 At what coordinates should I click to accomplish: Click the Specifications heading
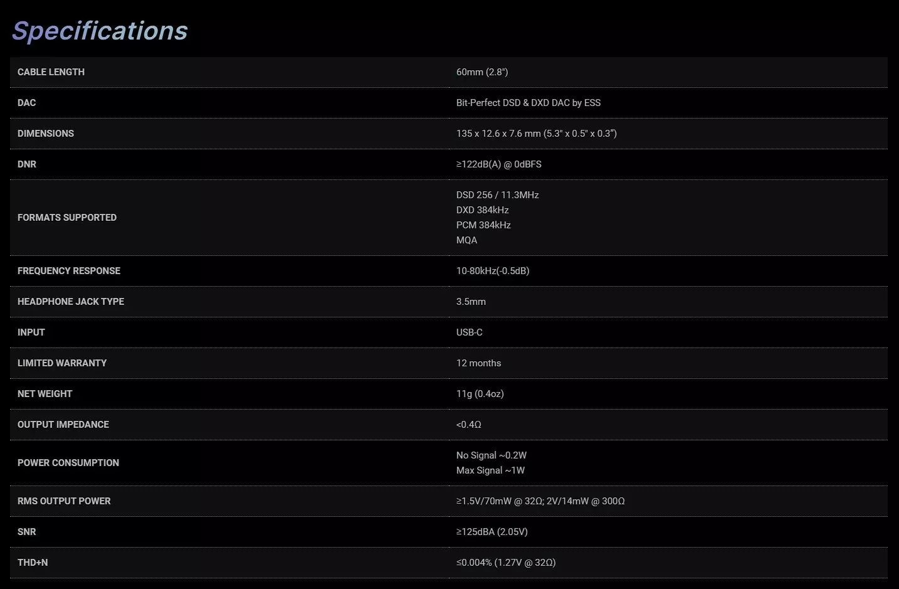click(100, 31)
